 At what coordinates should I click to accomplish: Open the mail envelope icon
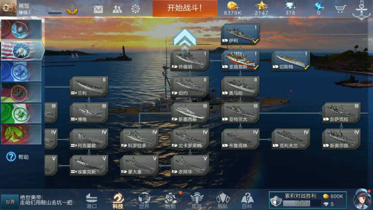point(98,9)
